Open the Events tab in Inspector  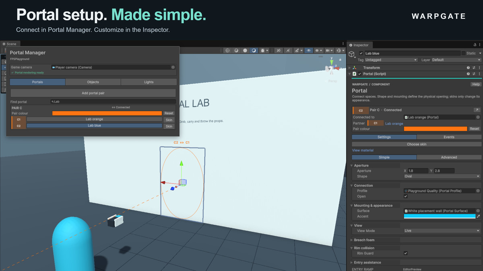pyautogui.click(x=449, y=137)
